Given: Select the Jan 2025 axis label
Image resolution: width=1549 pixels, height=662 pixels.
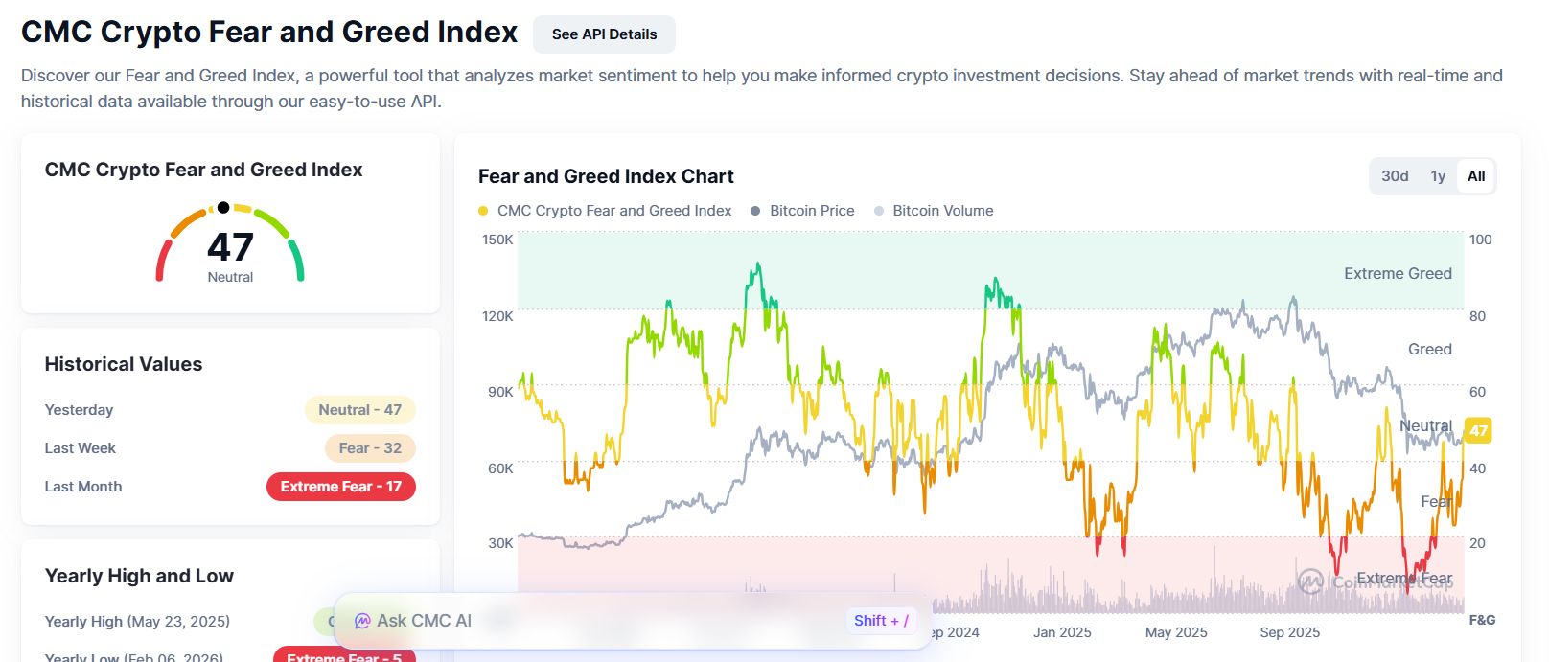Looking at the screenshot, I should [x=1062, y=632].
